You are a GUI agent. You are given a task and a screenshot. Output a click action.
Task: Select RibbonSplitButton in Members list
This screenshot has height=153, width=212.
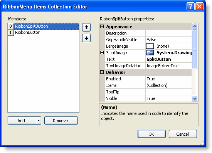pyautogui.click(x=46, y=26)
